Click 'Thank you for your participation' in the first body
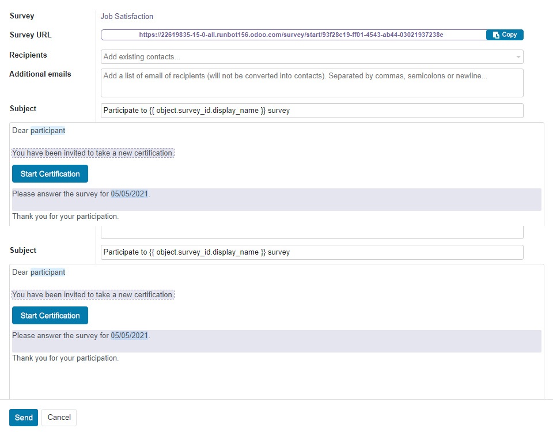This screenshot has height=432, width=553. 65,216
